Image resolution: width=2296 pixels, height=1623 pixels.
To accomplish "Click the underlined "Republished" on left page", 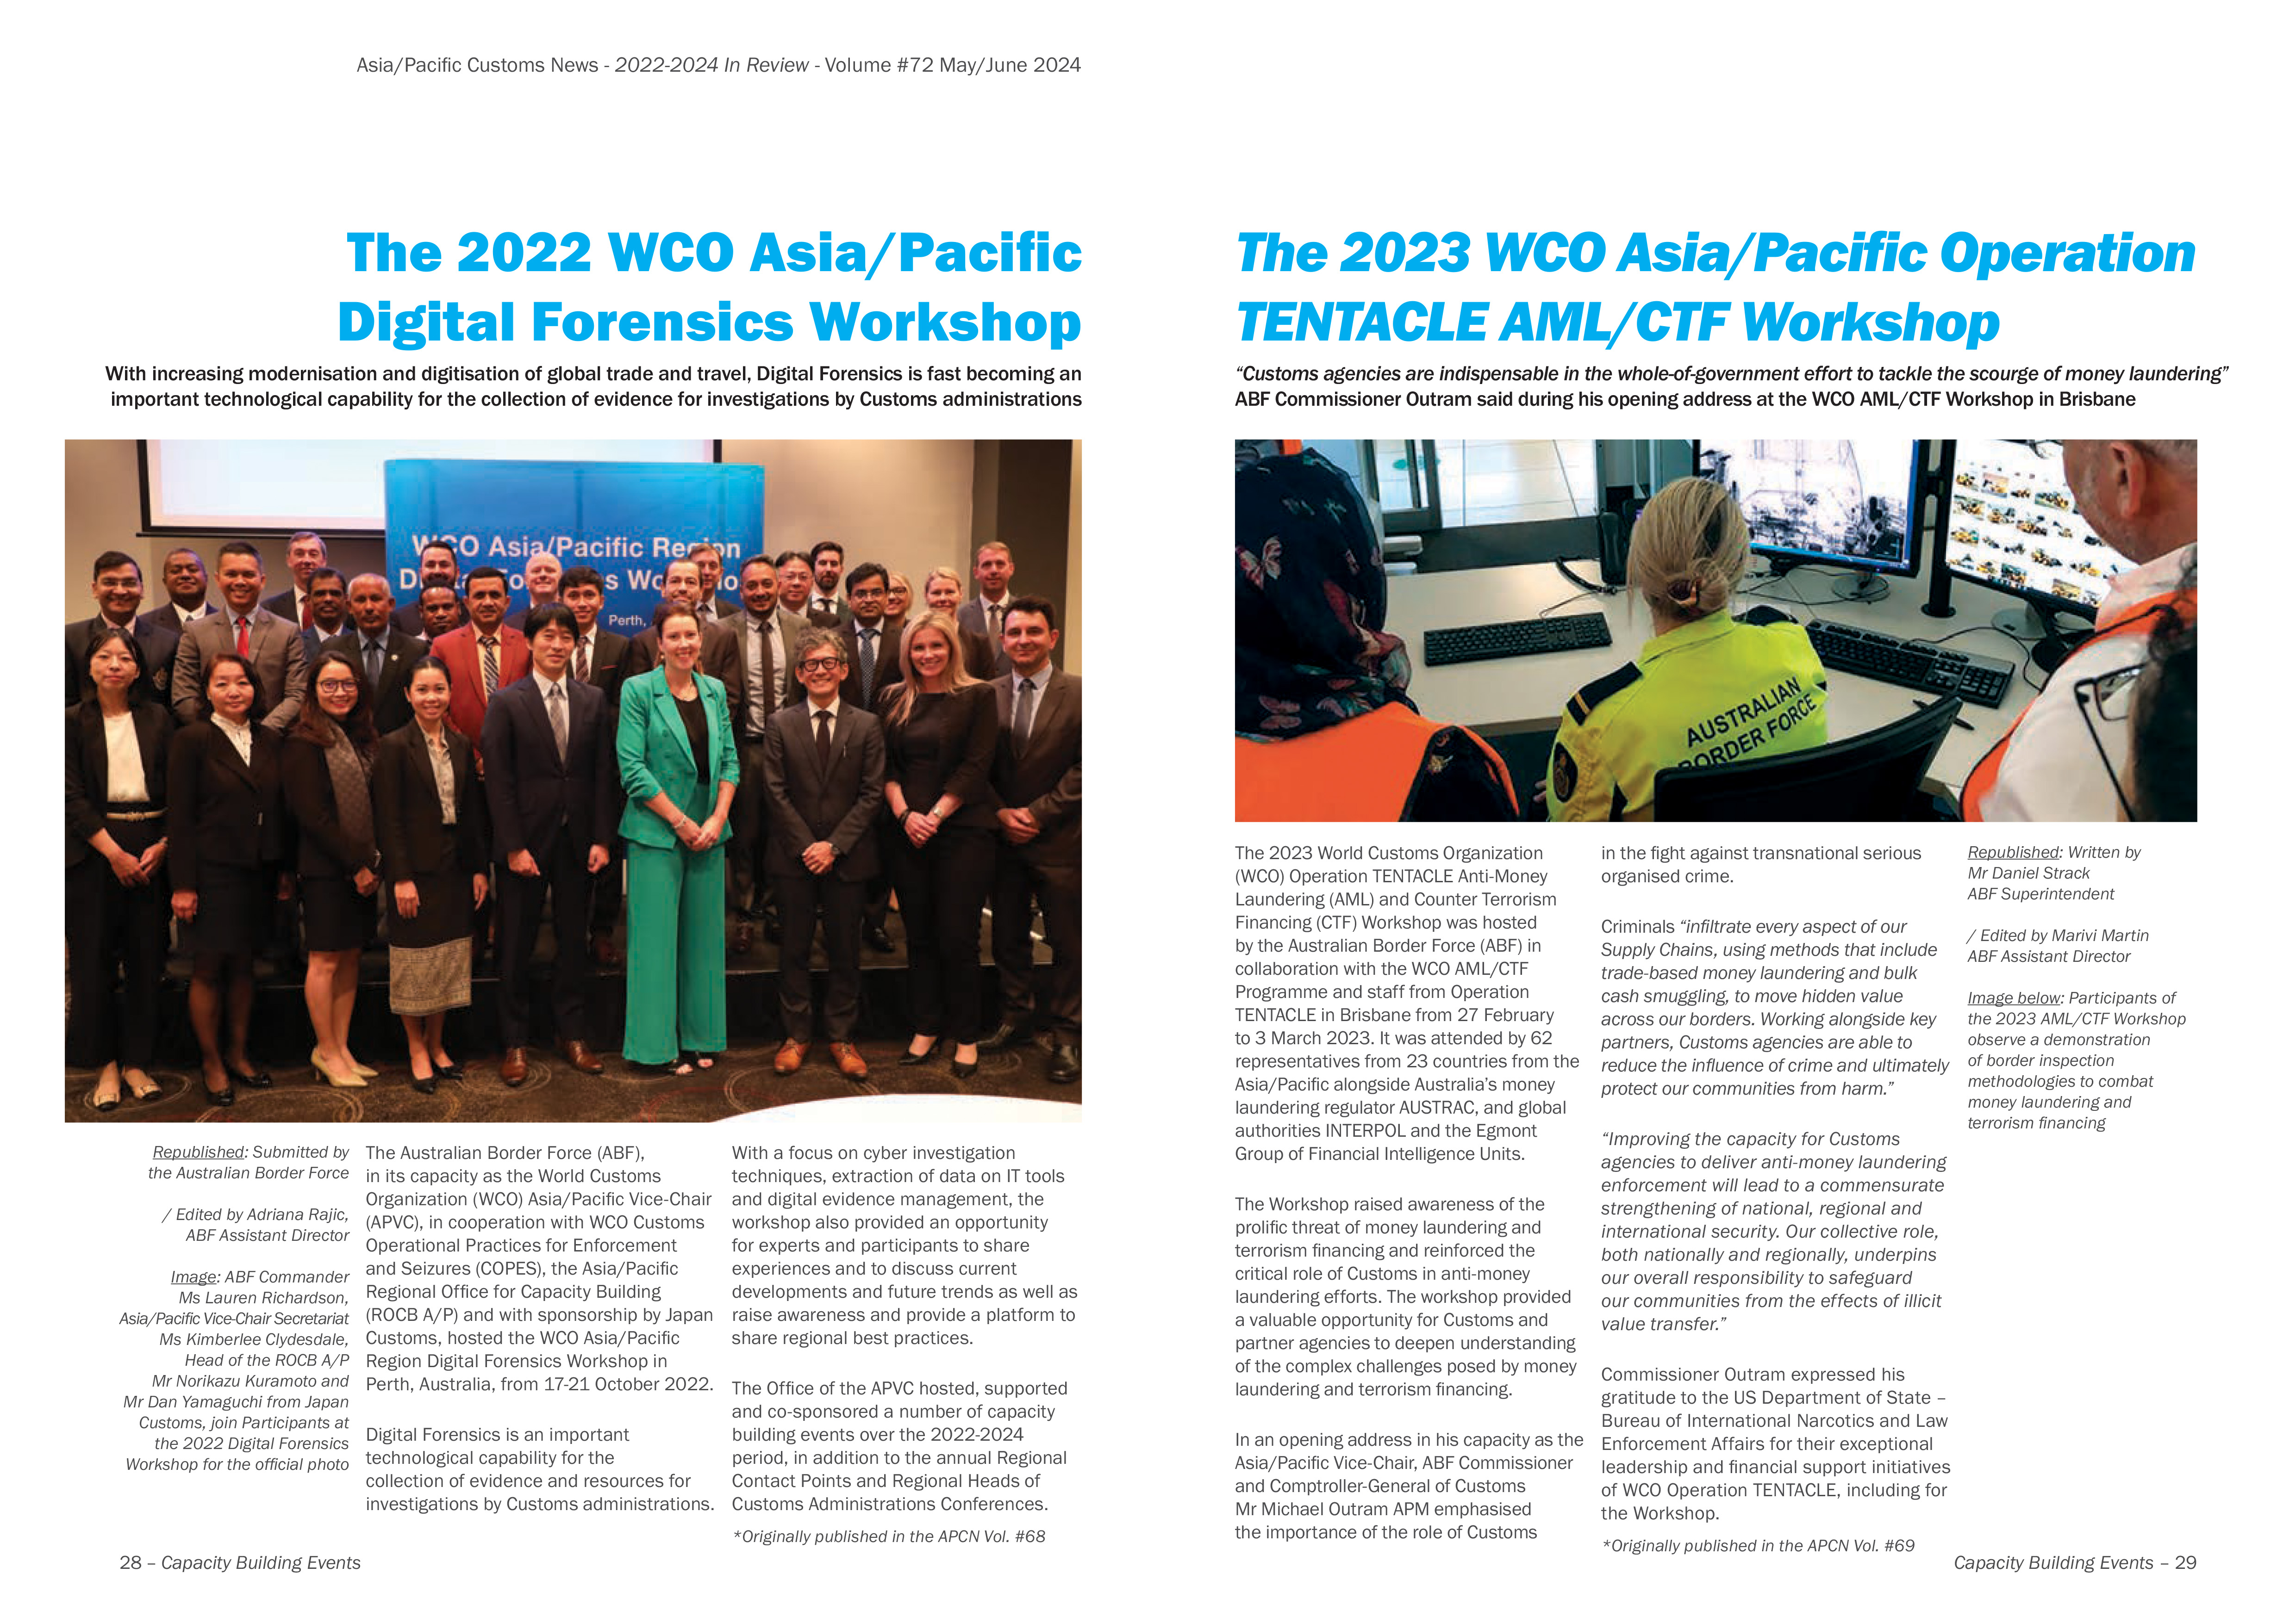I will [198, 1152].
